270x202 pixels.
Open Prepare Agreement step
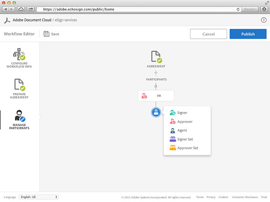pos(19,88)
